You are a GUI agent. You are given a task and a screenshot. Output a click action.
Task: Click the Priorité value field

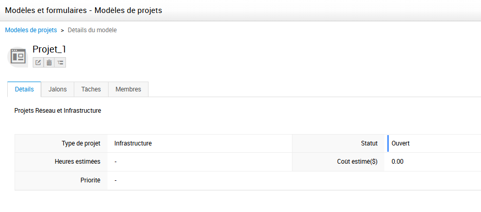click(x=115, y=180)
